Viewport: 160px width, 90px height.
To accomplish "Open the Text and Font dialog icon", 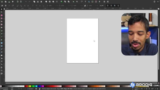I will pyautogui.click(x=85, y=2).
